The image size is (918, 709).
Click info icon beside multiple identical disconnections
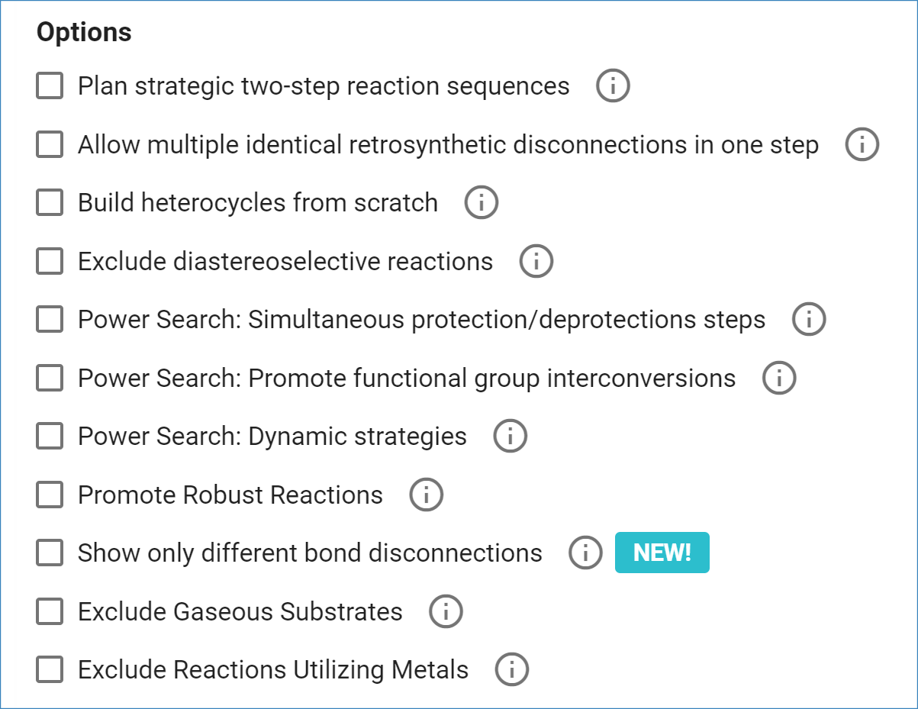(862, 144)
